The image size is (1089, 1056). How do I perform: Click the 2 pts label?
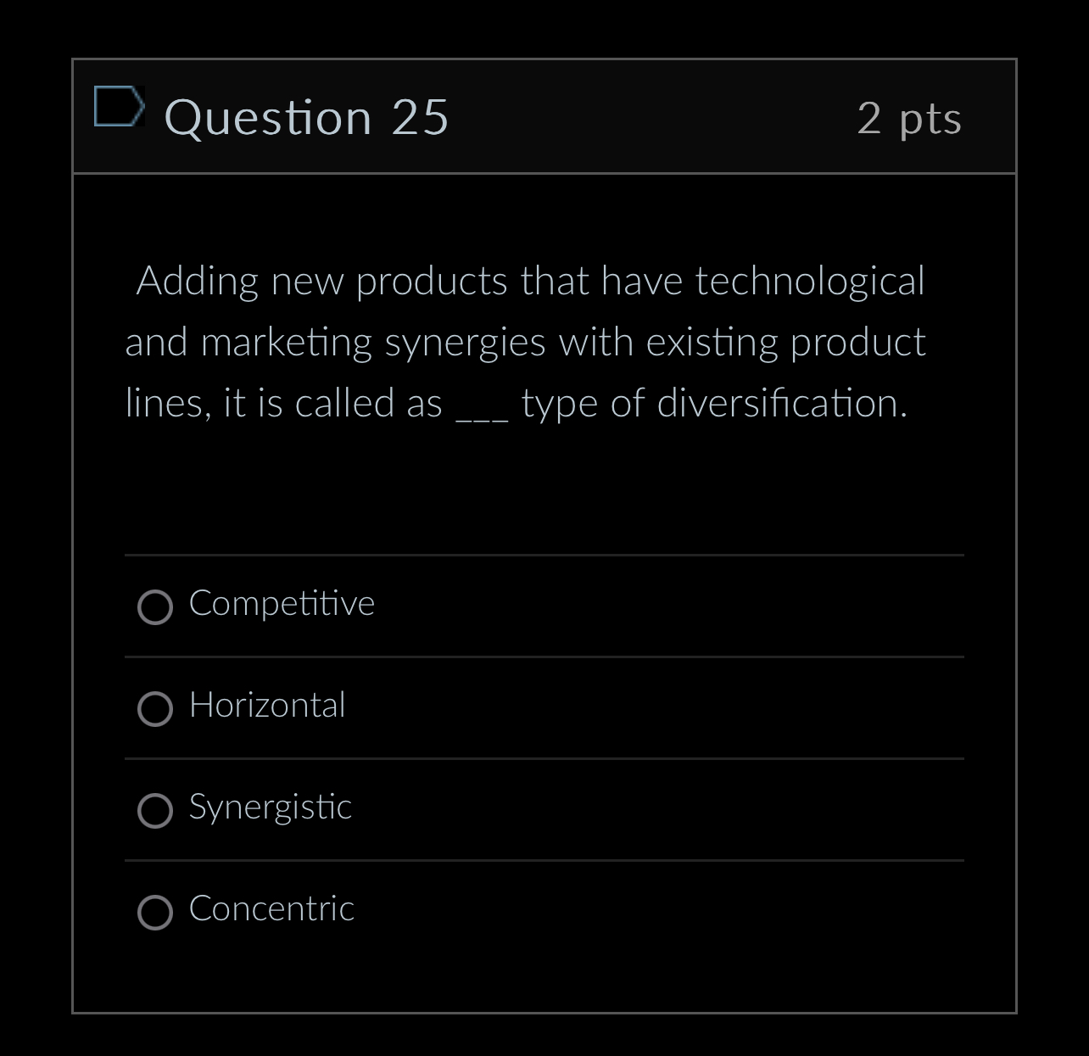pyautogui.click(x=910, y=119)
